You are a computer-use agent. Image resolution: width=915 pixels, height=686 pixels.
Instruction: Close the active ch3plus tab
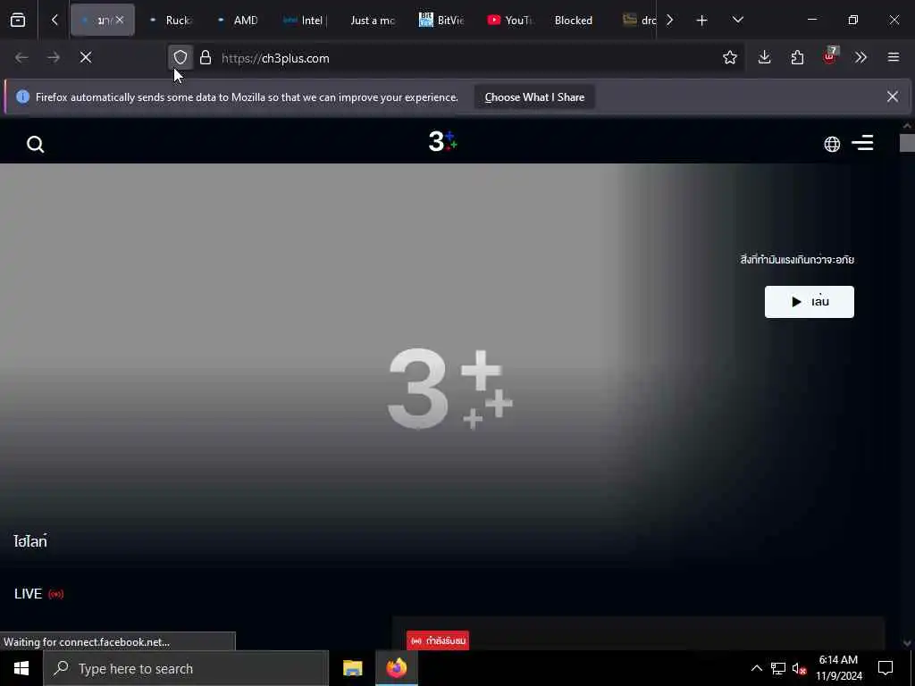click(x=120, y=20)
